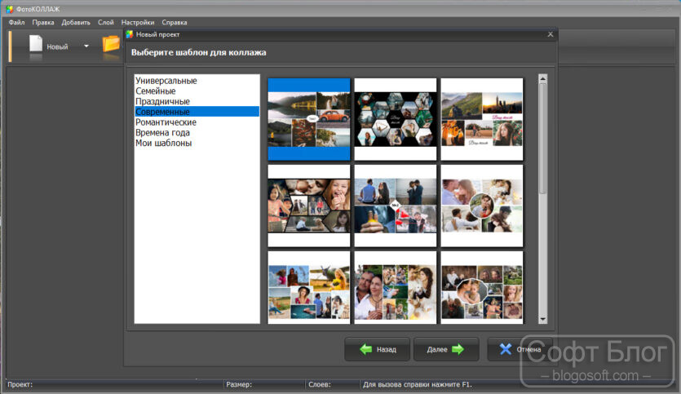The height and width of the screenshot is (394, 681).
Task: Open the Слой menu
Action: pyautogui.click(x=105, y=22)
